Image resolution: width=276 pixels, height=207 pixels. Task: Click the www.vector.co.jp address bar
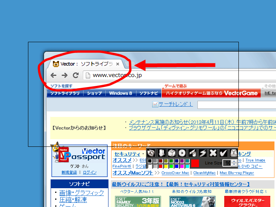[x=179, y=76]
